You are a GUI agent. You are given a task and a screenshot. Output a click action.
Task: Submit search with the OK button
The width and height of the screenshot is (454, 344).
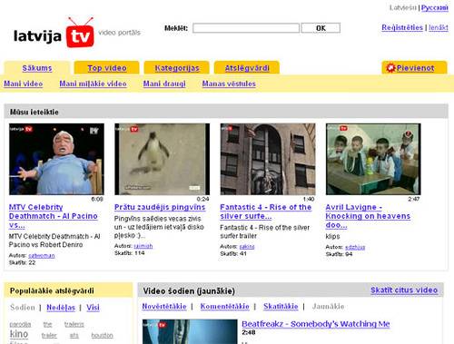click(x=321, y=28)
